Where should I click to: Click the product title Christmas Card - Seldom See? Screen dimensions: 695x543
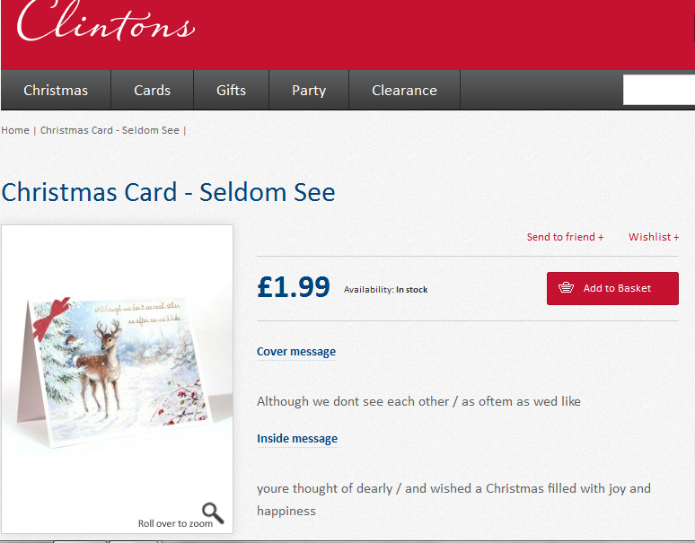click(169, 192)
